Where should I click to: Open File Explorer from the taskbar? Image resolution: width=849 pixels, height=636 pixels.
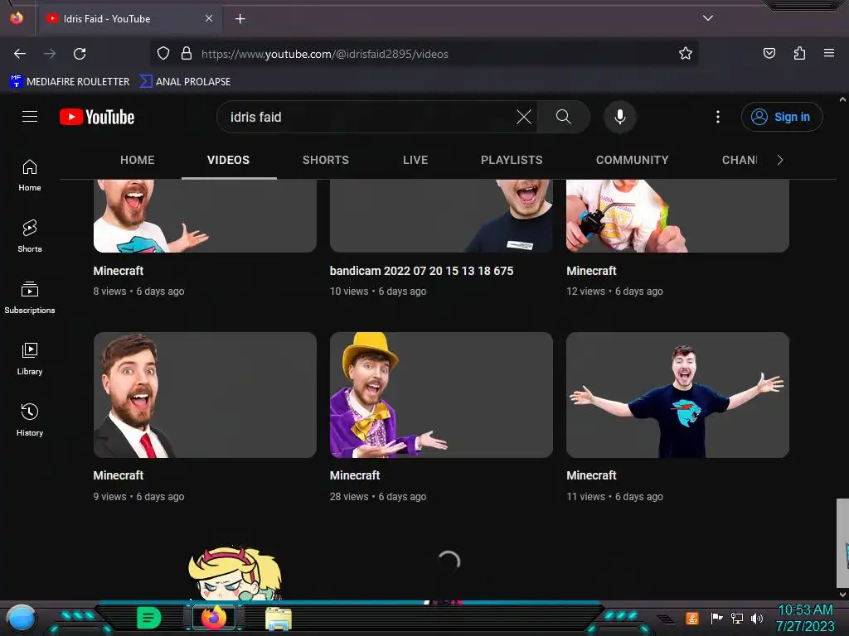(x=279, y=619)
